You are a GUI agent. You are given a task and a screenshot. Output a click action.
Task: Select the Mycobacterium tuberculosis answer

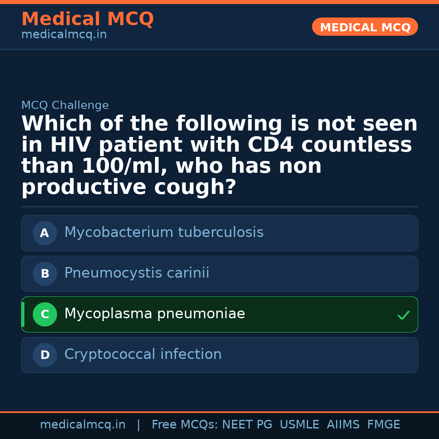[164, 233]
